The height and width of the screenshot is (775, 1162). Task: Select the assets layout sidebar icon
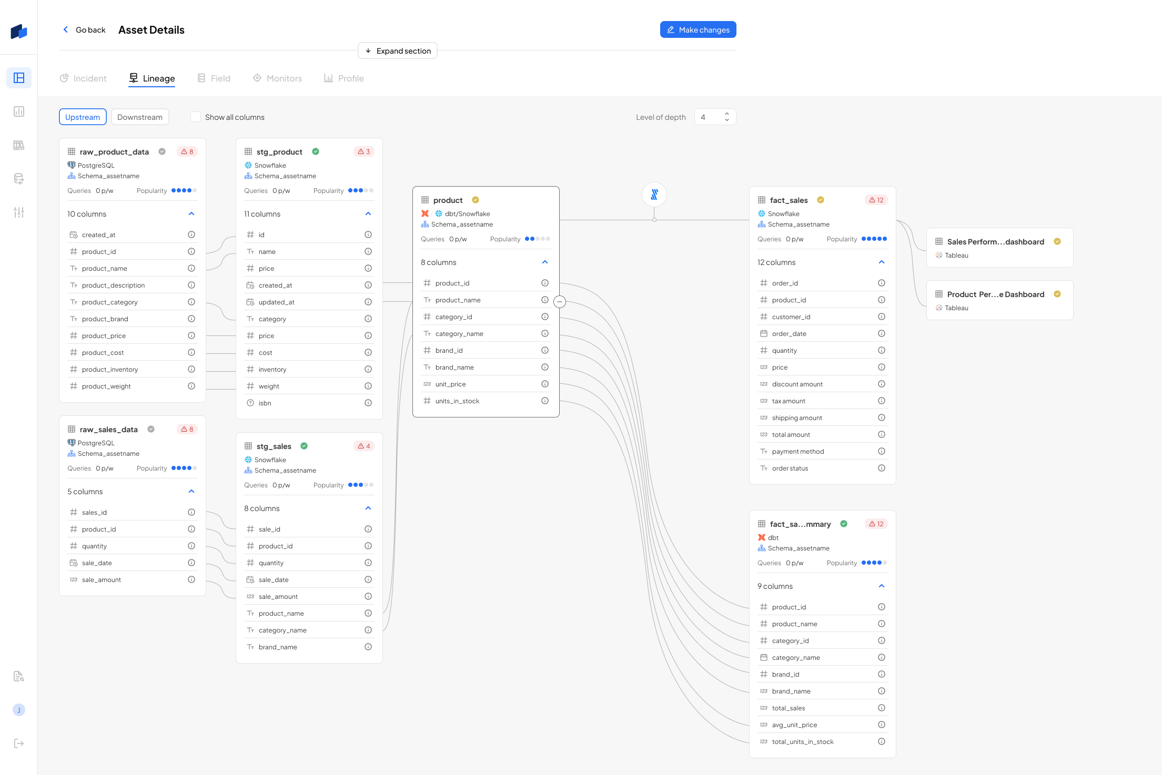click(x=19, y=78)
